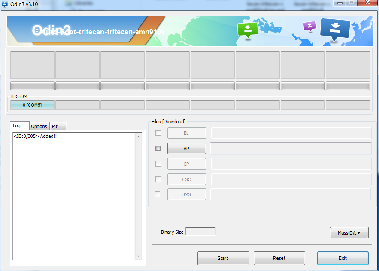Open the CSC file browser button
379x271 pixels.
click(187, 179)
